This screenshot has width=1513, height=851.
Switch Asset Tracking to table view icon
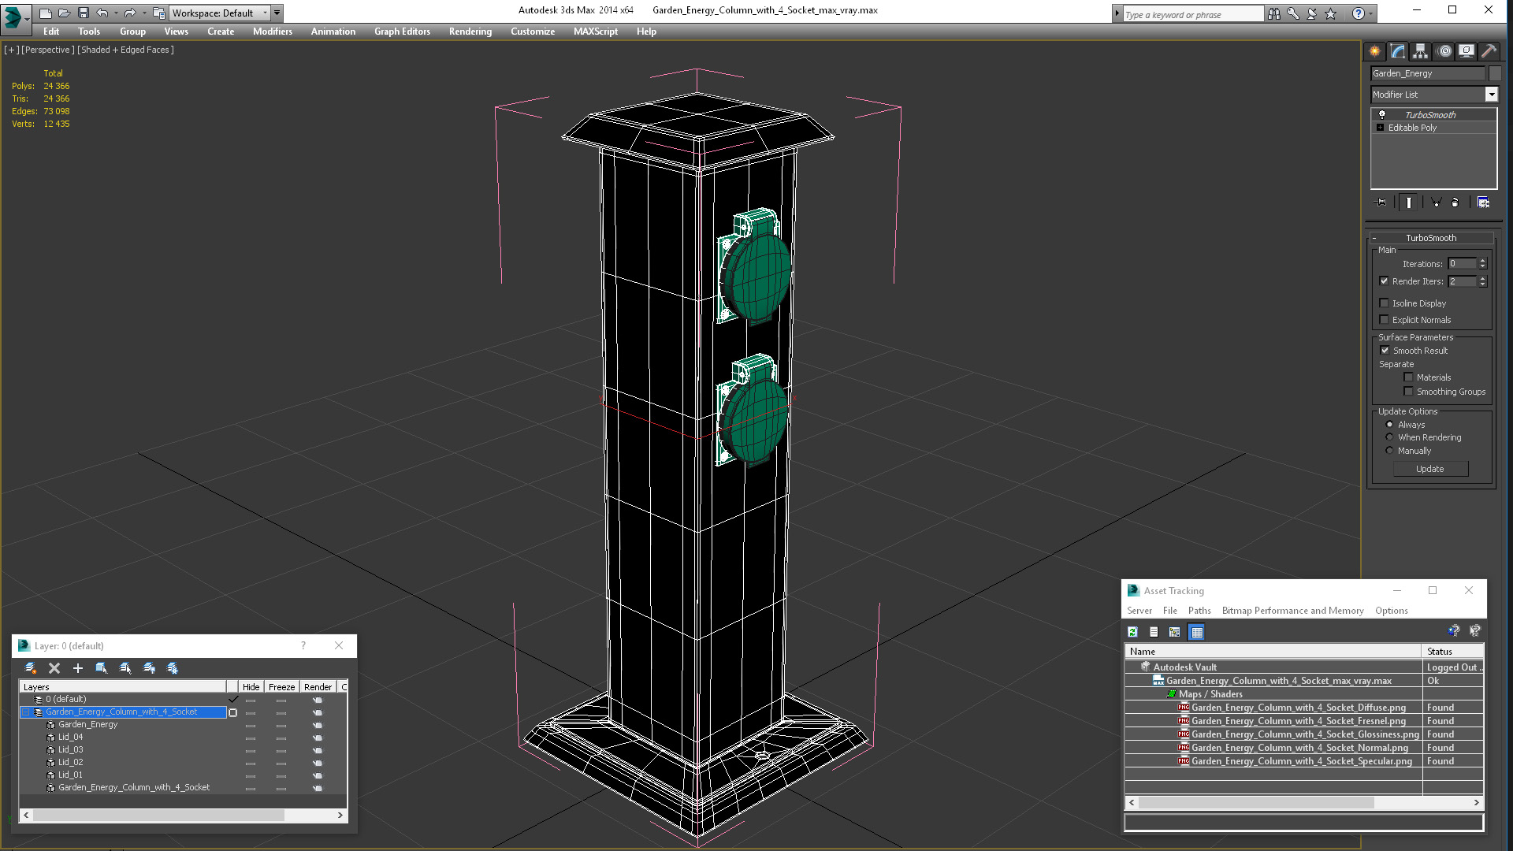tap(1197, 632)
